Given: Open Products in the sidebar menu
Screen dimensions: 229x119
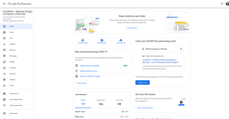Looking at the screenshot, I should click(16, 68).
